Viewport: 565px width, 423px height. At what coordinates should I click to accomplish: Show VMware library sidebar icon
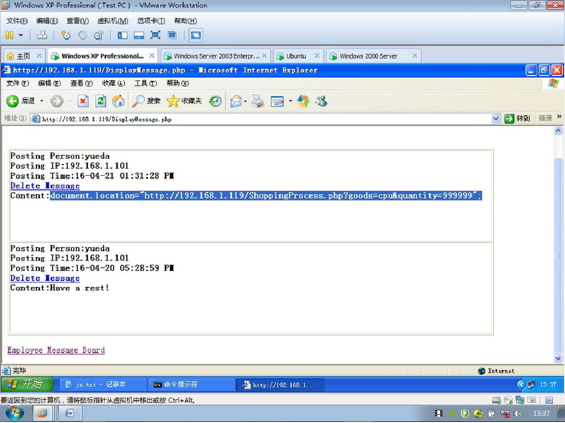(122, 35)
